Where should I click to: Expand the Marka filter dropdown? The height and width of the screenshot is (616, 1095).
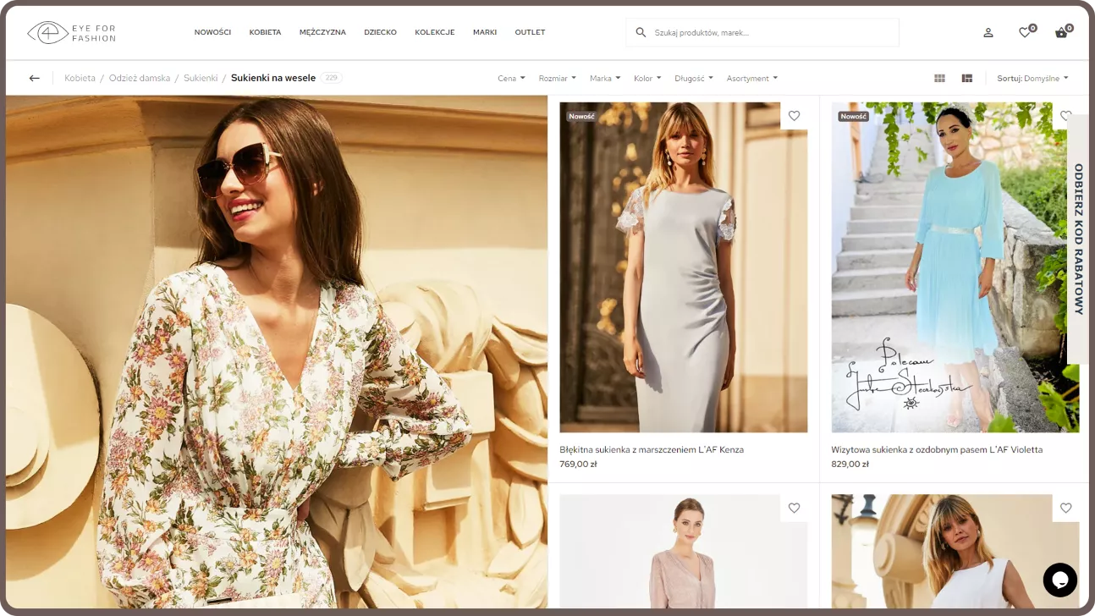(605, 78)
